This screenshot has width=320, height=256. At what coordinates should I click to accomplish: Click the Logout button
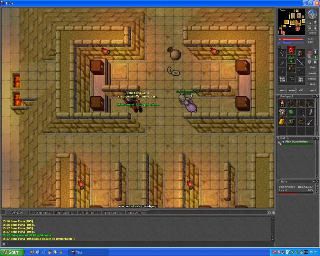coord(312,90)
